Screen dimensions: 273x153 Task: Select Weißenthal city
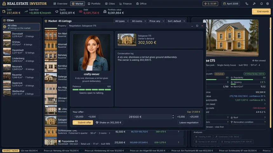pyautogui.click(x=21, y=92)
